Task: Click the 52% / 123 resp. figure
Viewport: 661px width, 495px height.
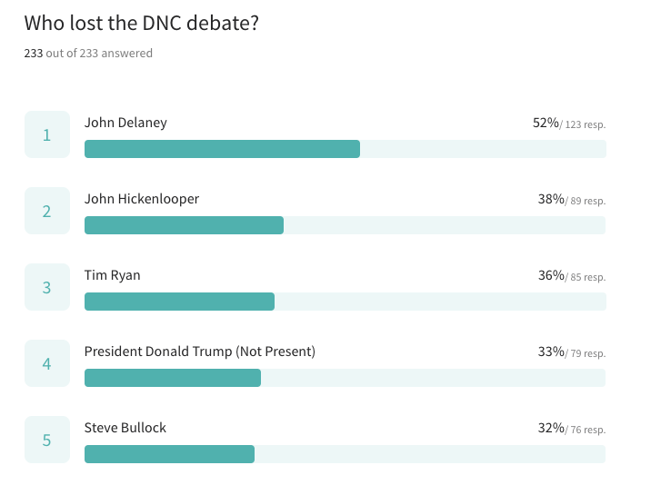Action: click(x=569, y=123)
